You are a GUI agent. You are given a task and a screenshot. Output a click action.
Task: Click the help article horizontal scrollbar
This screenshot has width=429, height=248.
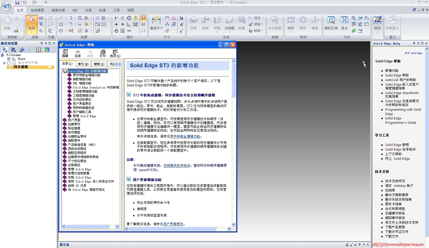tap(173, 229)
